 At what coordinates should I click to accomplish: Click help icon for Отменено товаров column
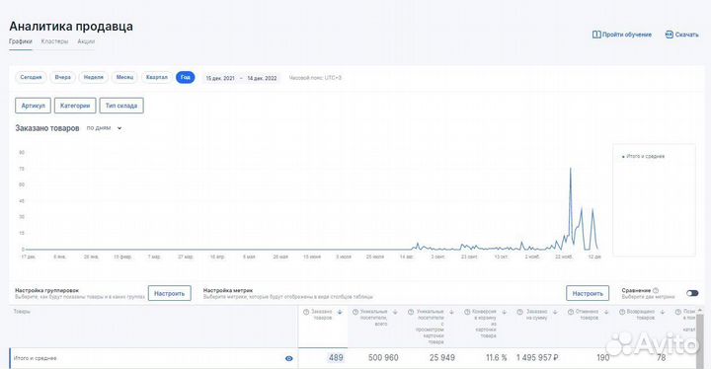point(571,312)
